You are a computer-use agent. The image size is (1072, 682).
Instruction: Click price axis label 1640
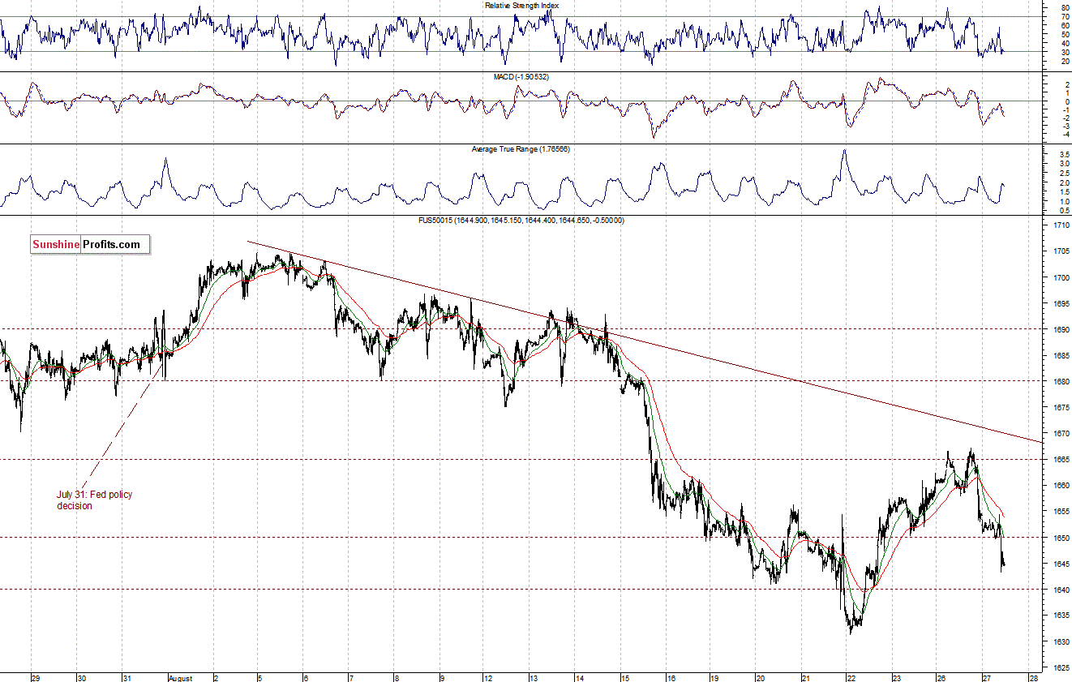(1061, 590)
